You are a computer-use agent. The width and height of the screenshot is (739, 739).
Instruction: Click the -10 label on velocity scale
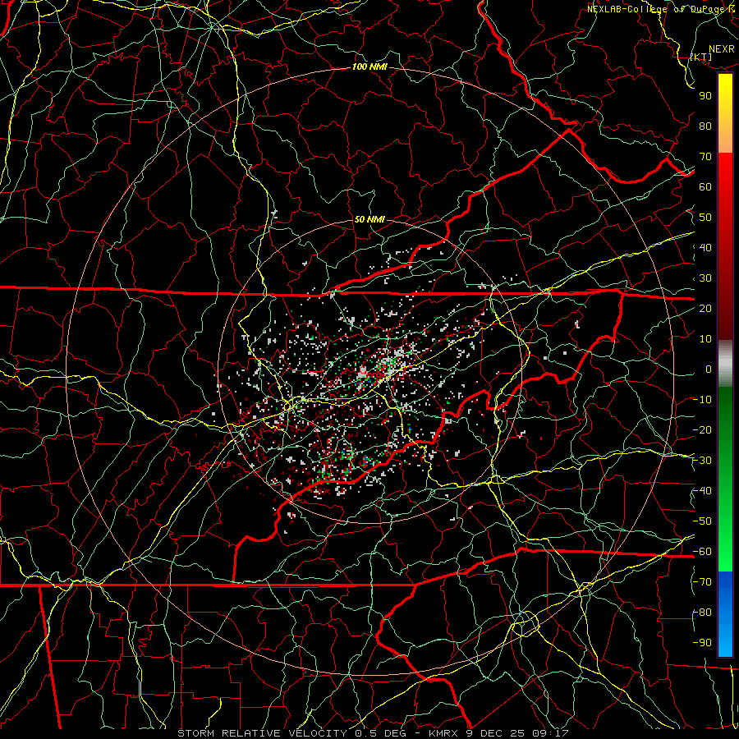[x=702, y=400]
